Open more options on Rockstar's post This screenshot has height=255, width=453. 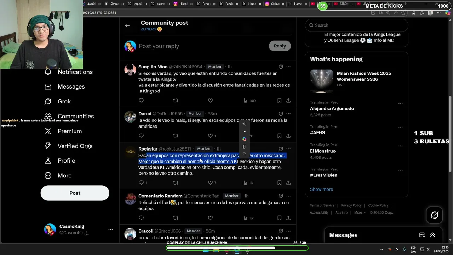[288, 149]
